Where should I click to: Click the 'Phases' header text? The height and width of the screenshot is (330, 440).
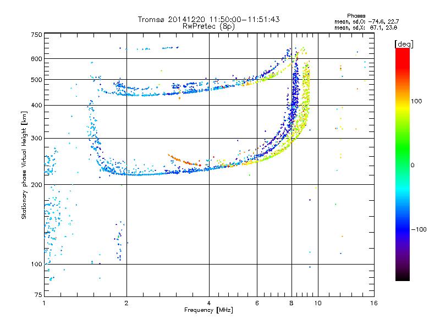[356, 16]
